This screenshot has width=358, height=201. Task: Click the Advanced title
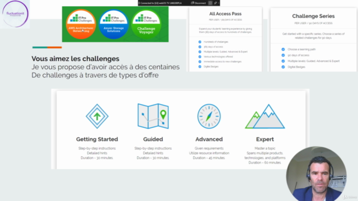(209, 139)
